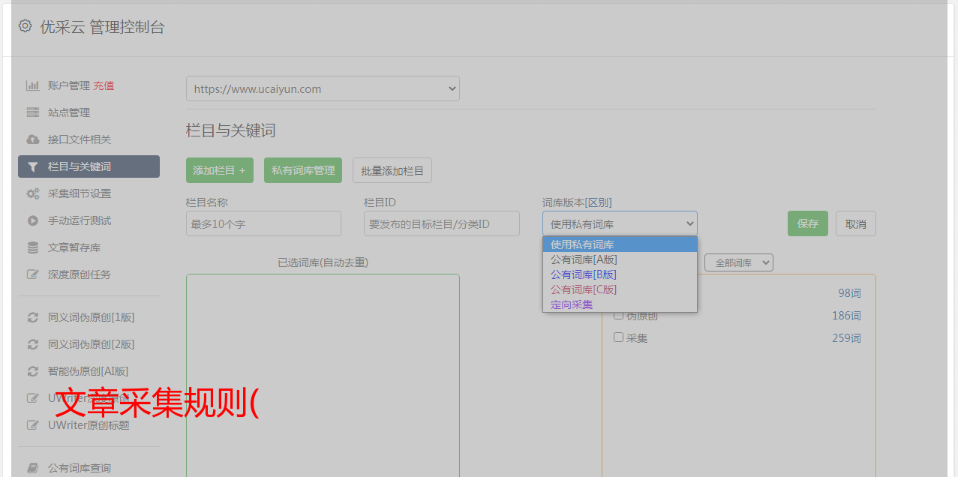
Task: Click the edit icon for UWriter原创标题
Action: coord(33,425)
